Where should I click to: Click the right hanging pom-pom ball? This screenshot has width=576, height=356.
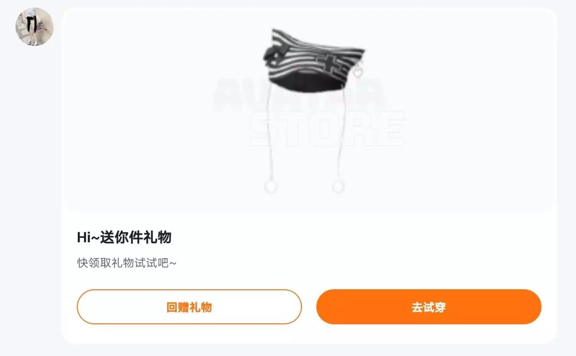click(338, 186)
